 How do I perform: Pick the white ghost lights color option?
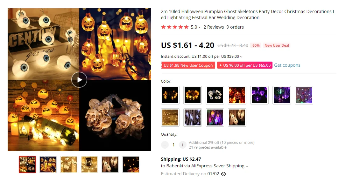[x=193, y=117]
